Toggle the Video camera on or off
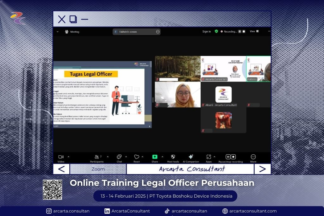 (61, 157)
